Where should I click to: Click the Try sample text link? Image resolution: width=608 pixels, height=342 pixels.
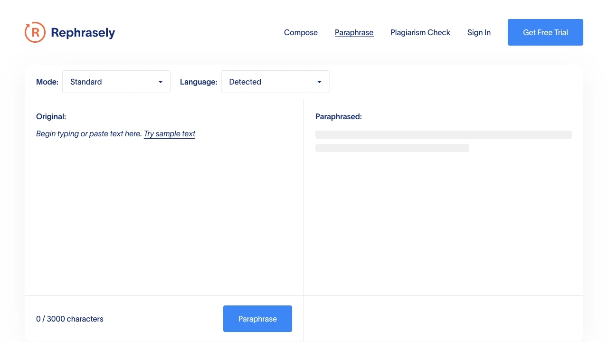170,133
